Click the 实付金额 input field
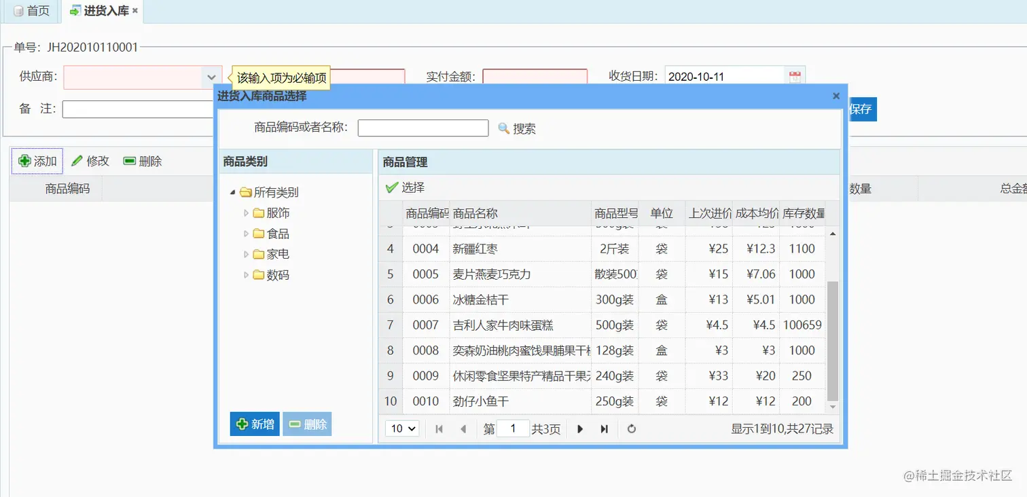The image size is (1027, 497). 535,77
